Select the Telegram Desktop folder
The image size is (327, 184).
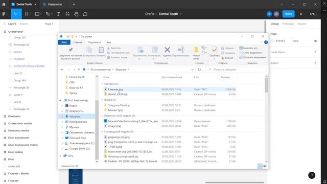[x=119, y=105]
